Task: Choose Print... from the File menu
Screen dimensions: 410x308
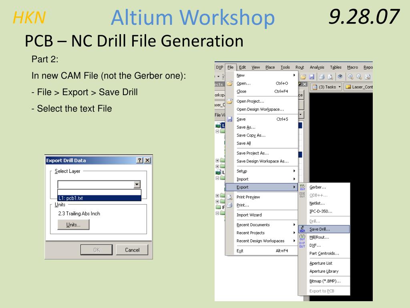Action: 262,205
